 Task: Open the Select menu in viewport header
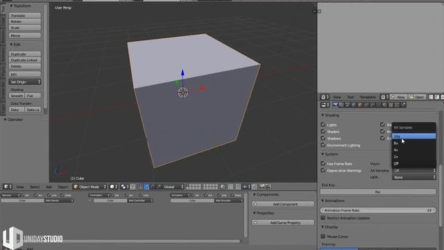point(35,187)
